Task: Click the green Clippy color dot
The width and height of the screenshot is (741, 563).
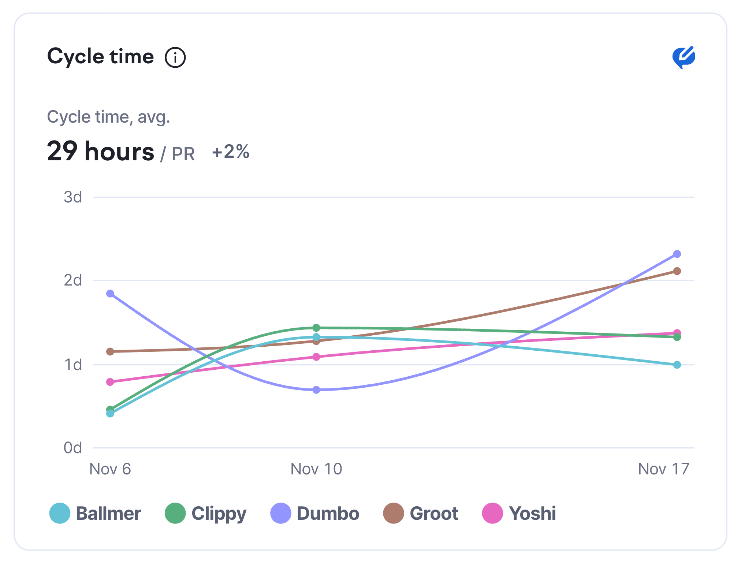Action: [175, 513]
